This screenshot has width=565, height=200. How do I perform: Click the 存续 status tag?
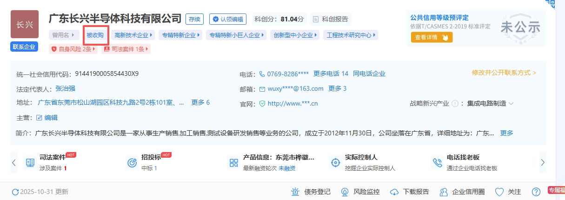(x=194, y=19)
